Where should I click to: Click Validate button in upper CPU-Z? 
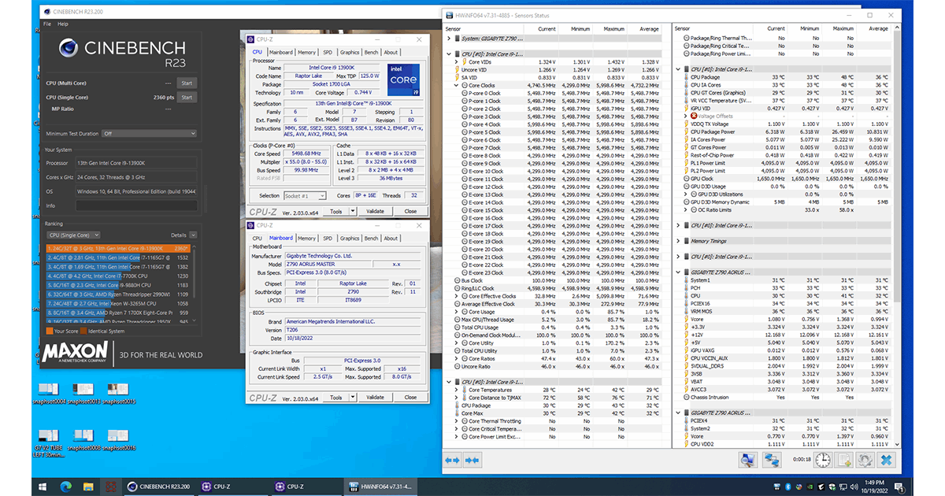[376, 211]
